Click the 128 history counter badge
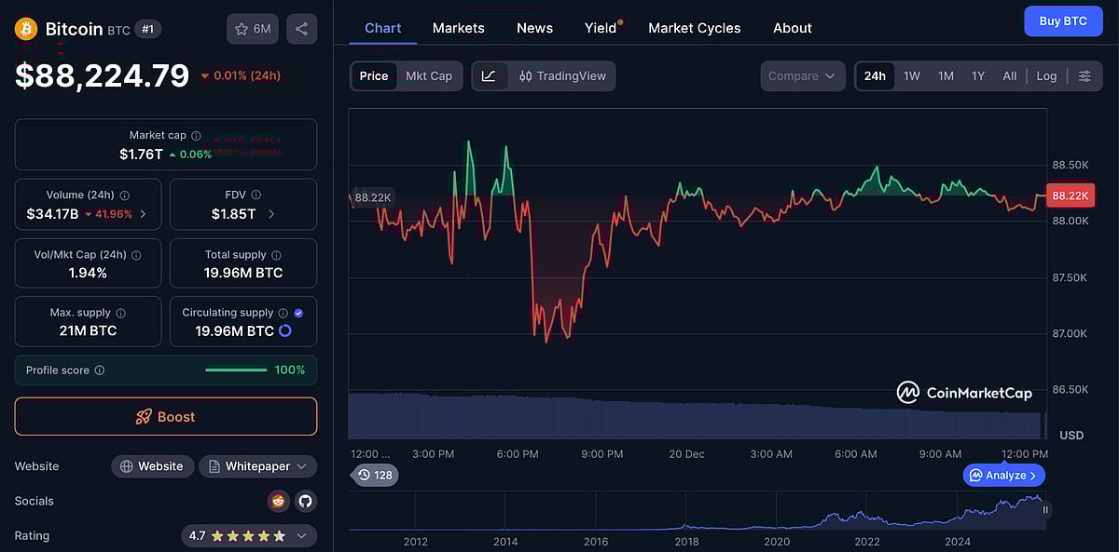The width and height of the screenshot is (1119, 552). click(x=375, y=475)
